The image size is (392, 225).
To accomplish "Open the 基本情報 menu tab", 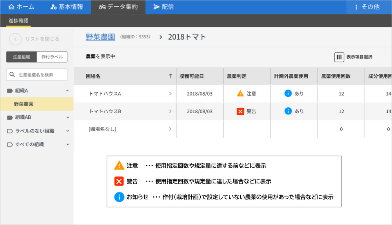I will [67, 7].
